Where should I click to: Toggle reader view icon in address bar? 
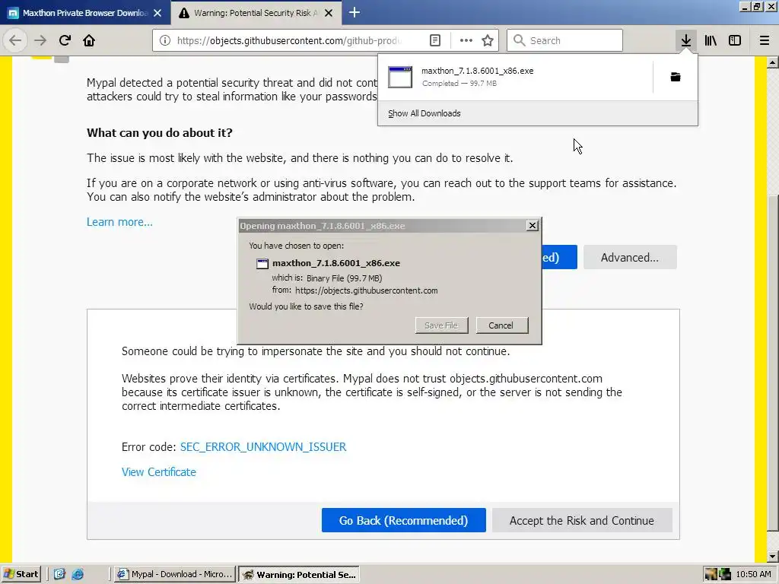click(x=434, y=41)
